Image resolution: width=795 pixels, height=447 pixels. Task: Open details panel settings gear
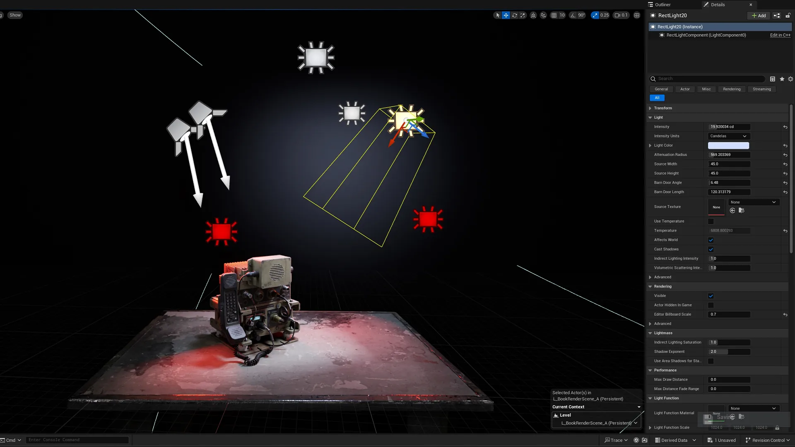(x=790, y=79)
